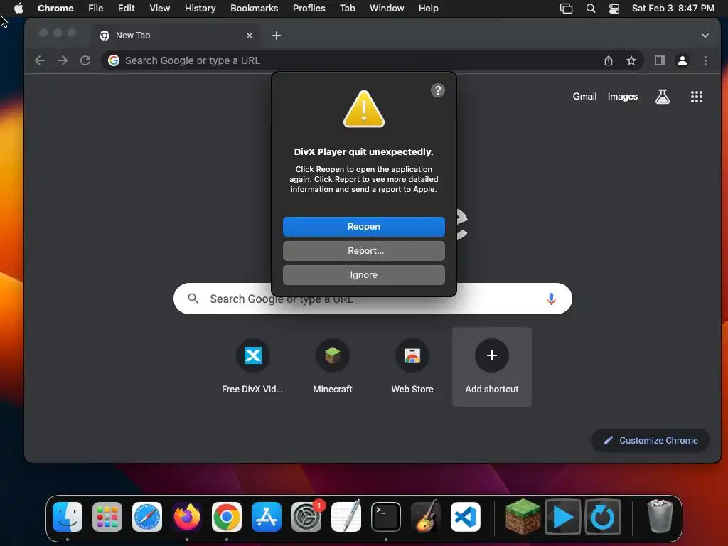Open the Free DivX Video shortcut
728x546 pixels.
(252, 367)
